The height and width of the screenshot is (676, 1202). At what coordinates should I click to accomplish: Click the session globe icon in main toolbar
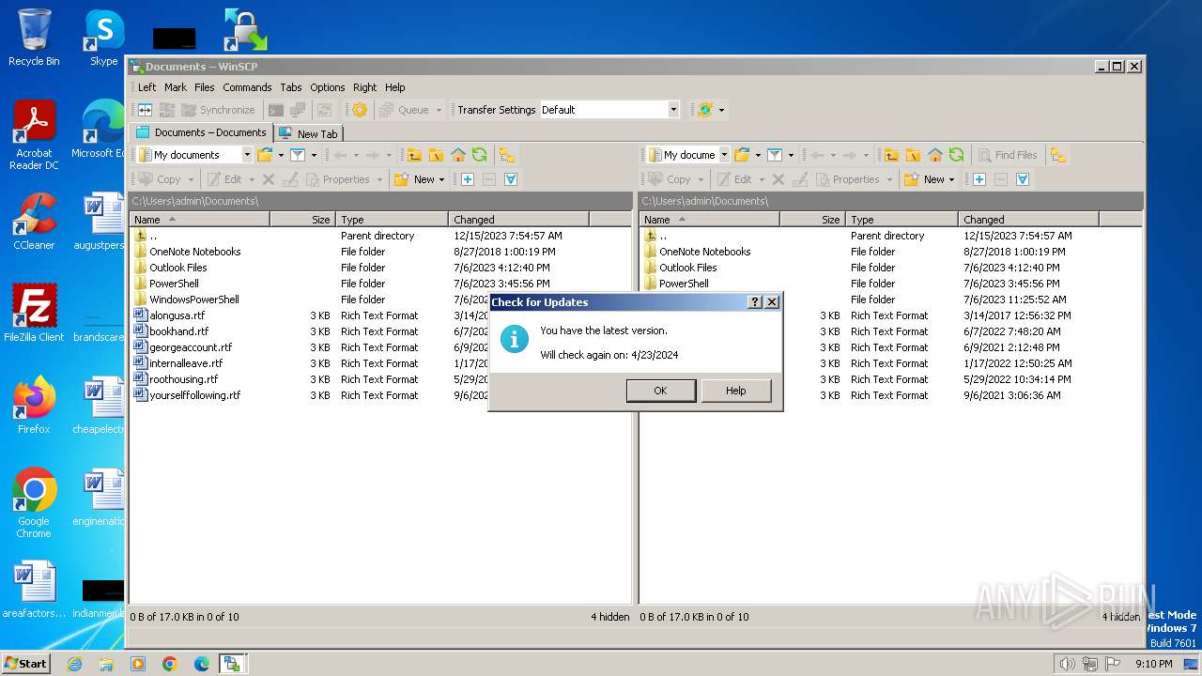tap(705, 110)
